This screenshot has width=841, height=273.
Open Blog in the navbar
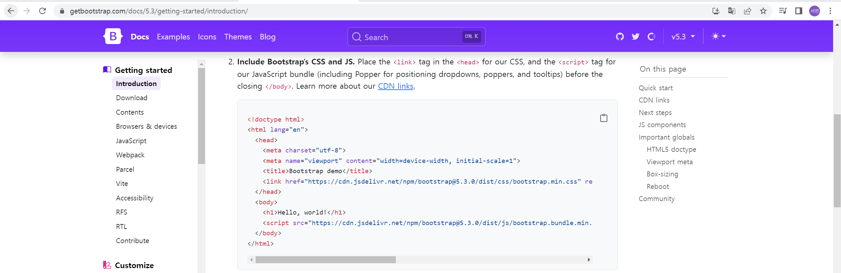coord(267,37)
